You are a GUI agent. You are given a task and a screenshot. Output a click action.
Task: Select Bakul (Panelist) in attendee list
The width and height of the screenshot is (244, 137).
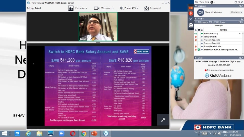210,34
